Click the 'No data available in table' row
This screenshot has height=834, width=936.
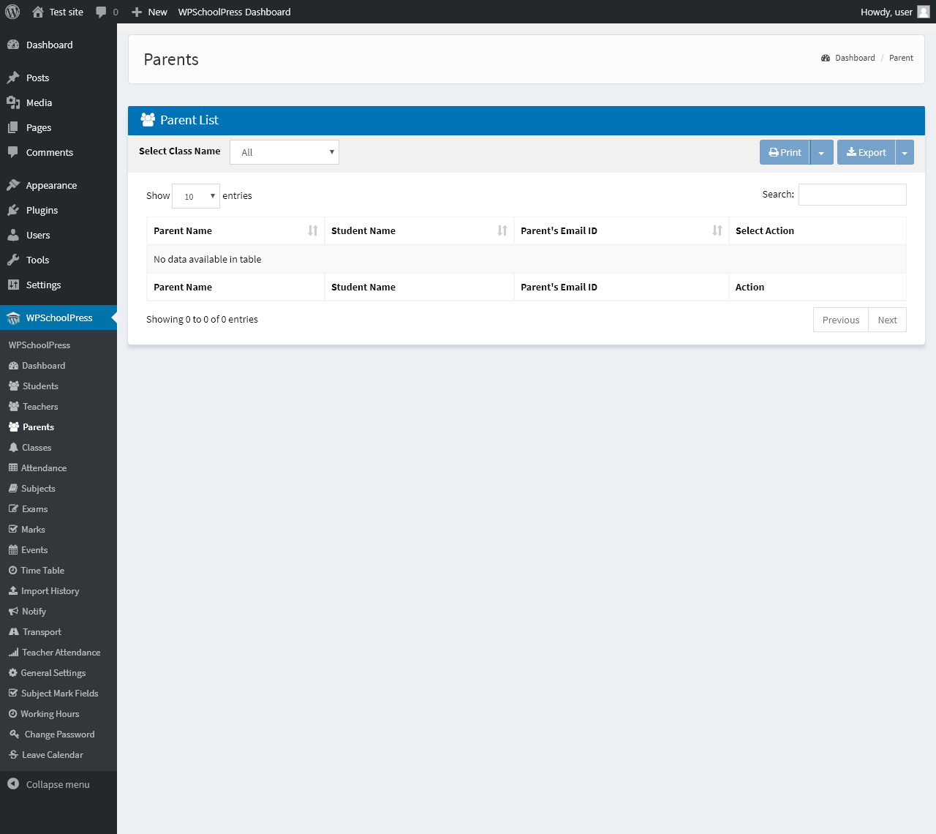click(x=526, y=259)
